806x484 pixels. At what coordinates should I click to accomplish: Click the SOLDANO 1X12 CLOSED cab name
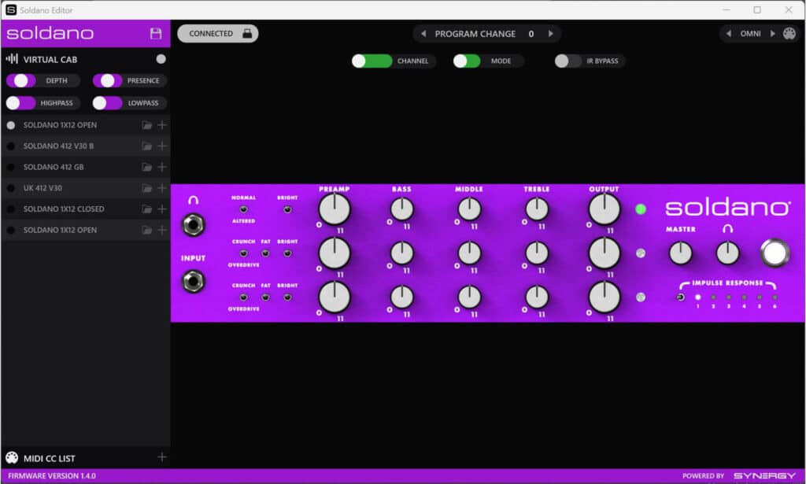click(x=64, y=209)
